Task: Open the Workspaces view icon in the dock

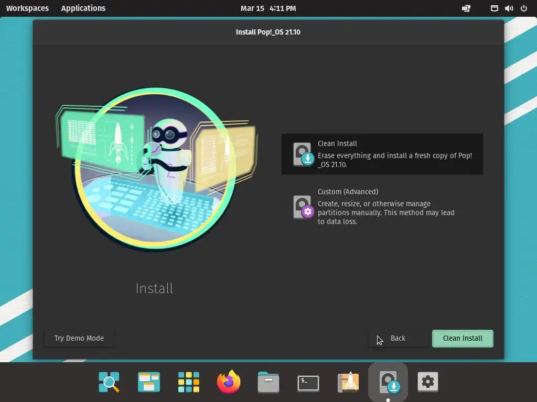Action: (x=148, y=382)
